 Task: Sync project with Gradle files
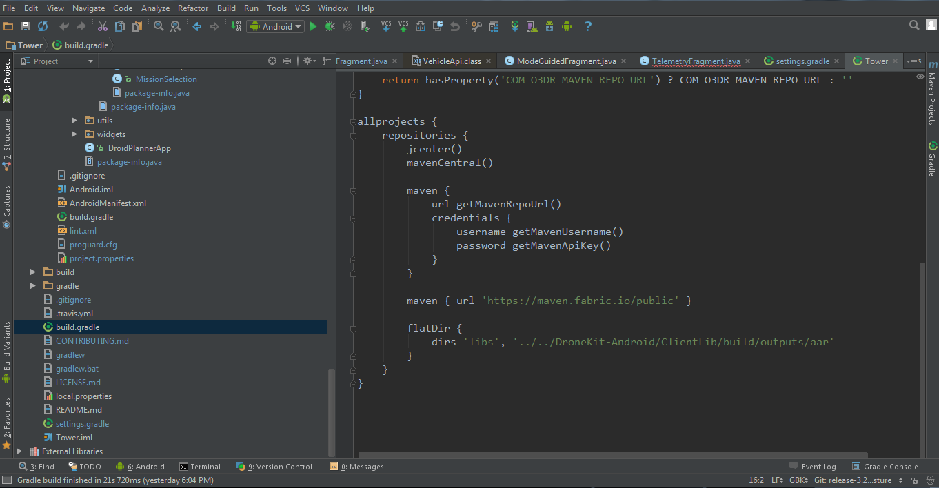click(515, 25)
